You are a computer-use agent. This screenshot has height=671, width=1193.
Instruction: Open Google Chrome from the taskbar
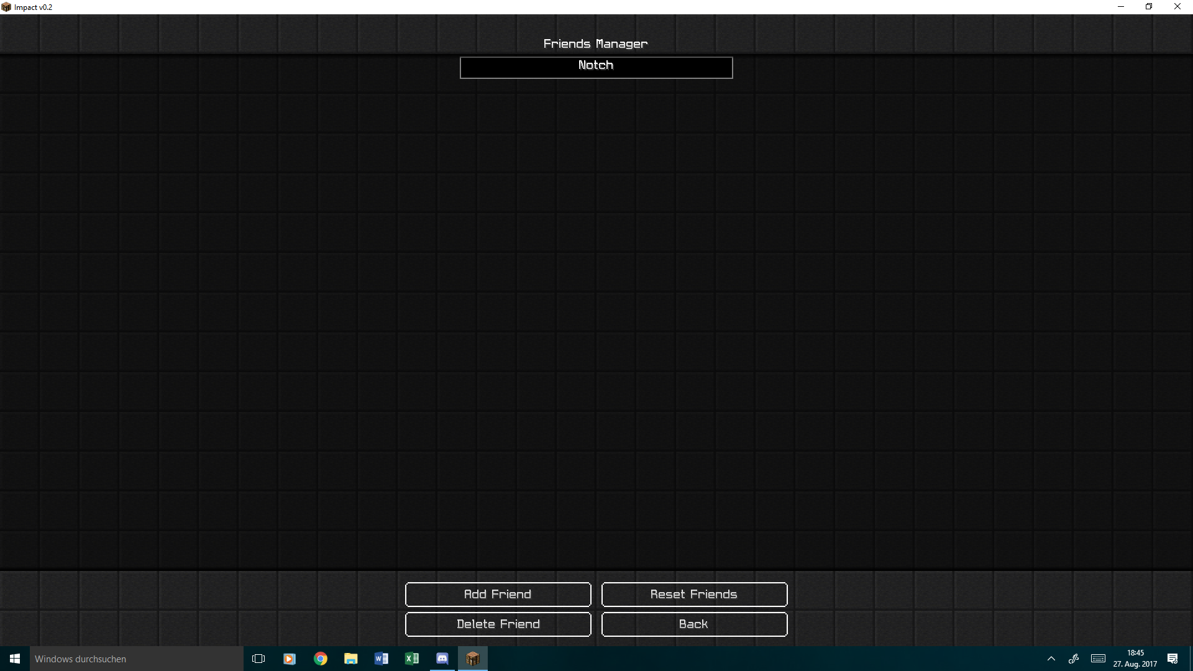[x=321, y=659]
